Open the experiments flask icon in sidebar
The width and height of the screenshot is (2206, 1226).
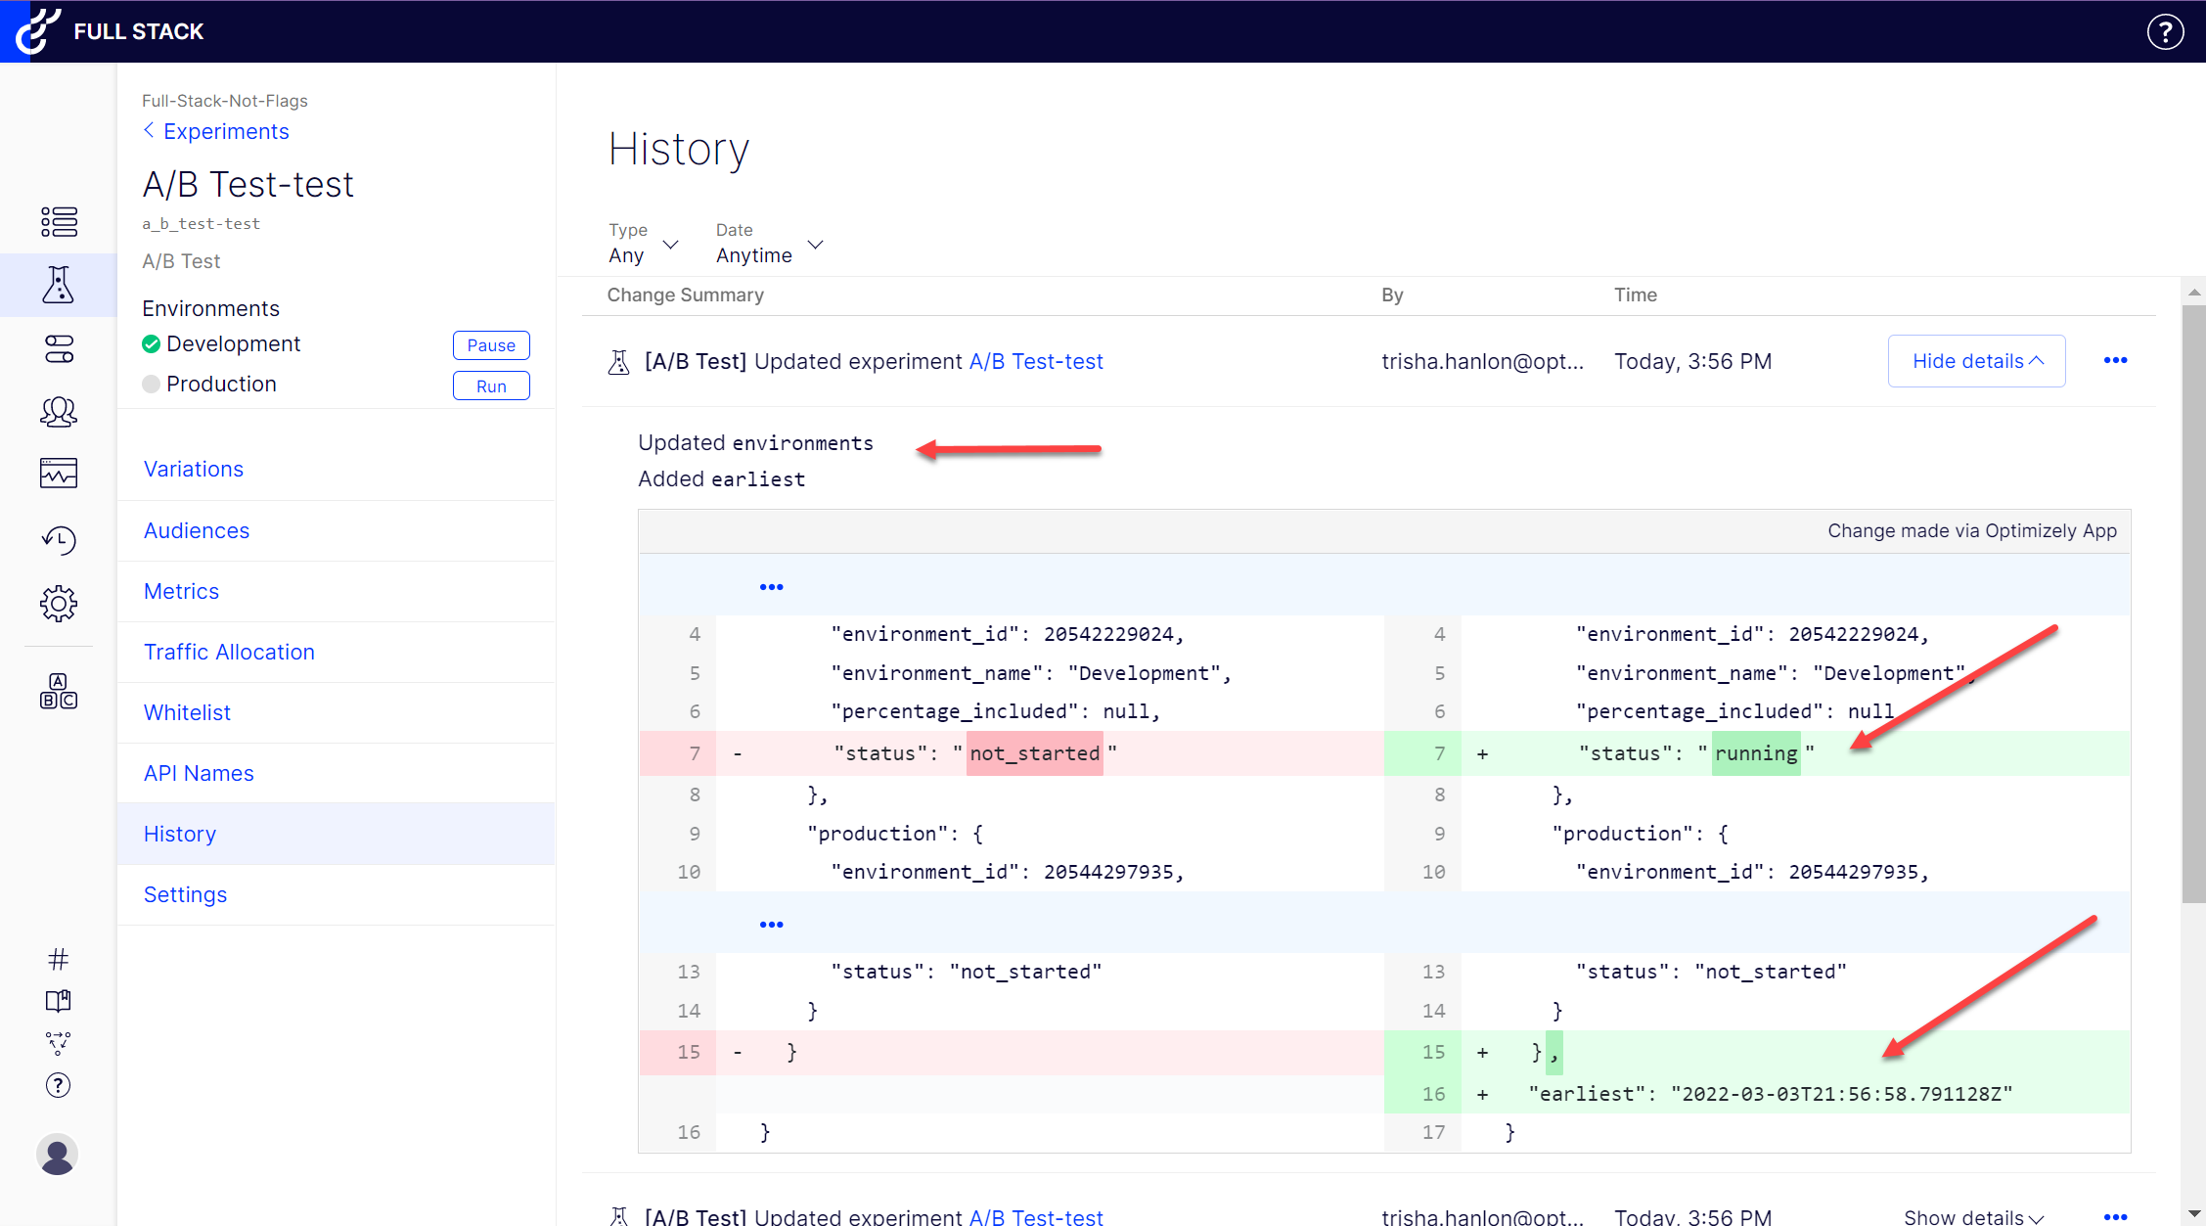tap(58, 285)
